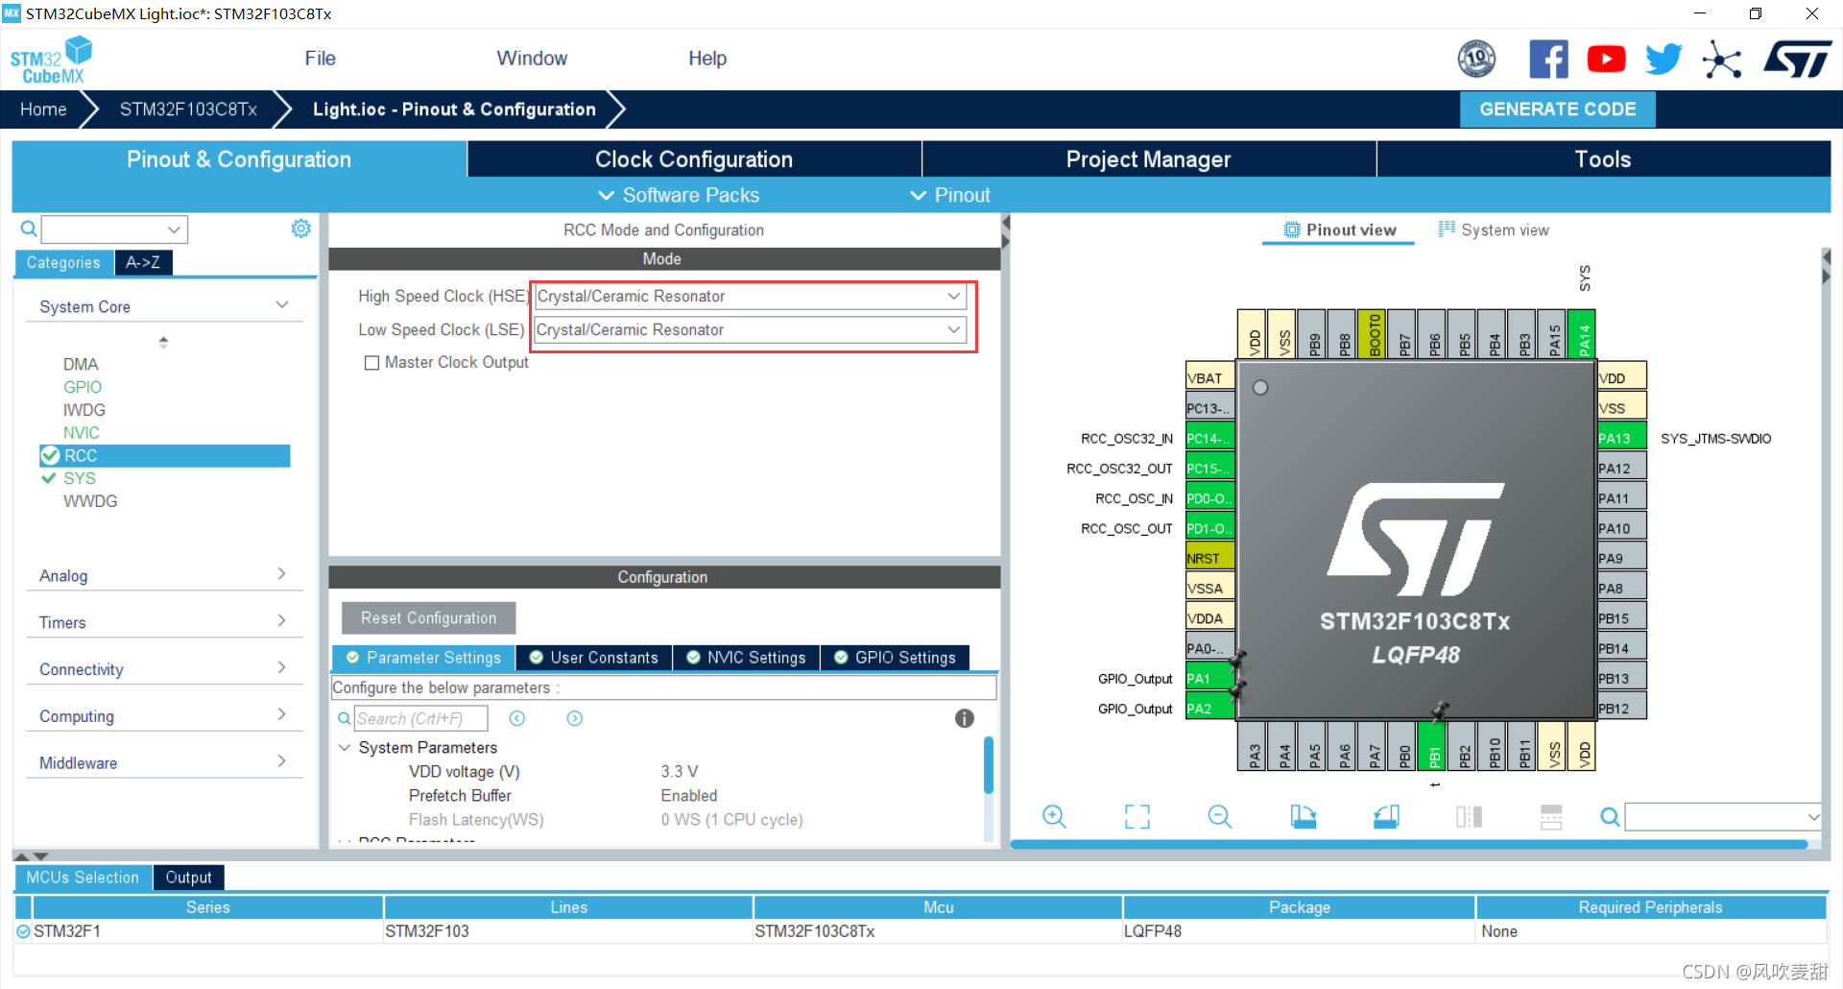Viewport: 1843px width, 989px height.
Task: Zoom in on the pinout chip view
Action: 1054,817
